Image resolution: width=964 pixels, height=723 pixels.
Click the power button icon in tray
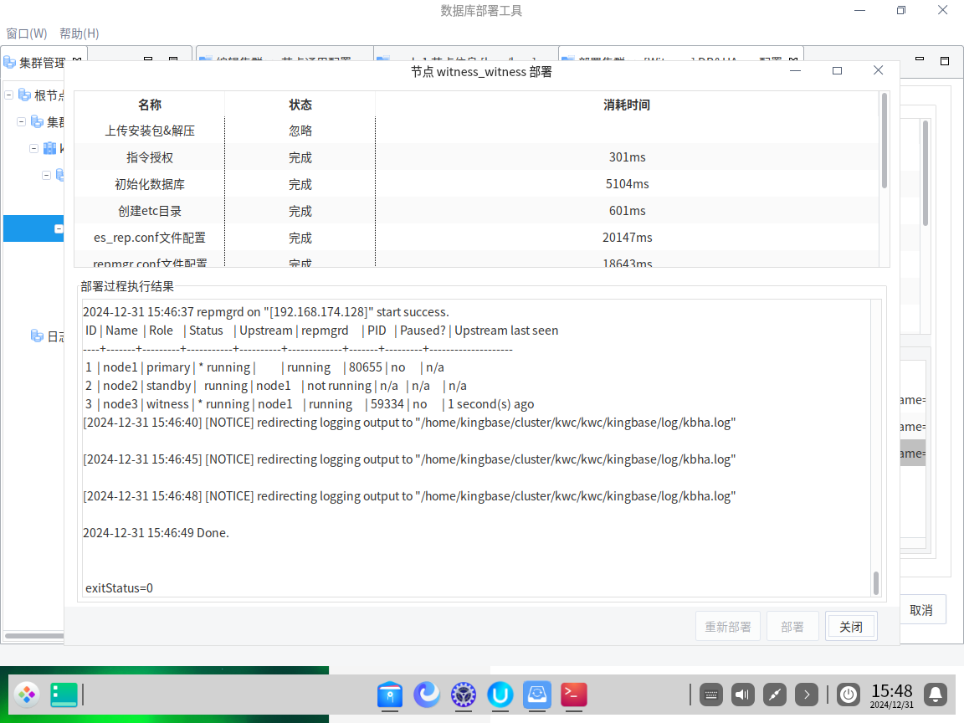(x=849, y=694)
